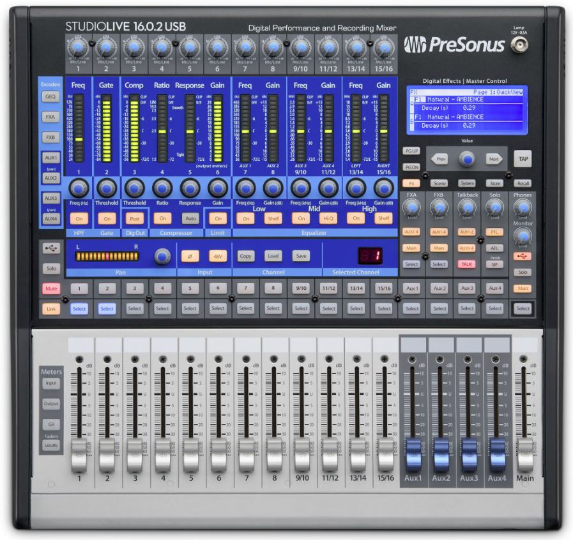
Task: Click the SIP solo-in-place button
Action: (x=494, y=264)
